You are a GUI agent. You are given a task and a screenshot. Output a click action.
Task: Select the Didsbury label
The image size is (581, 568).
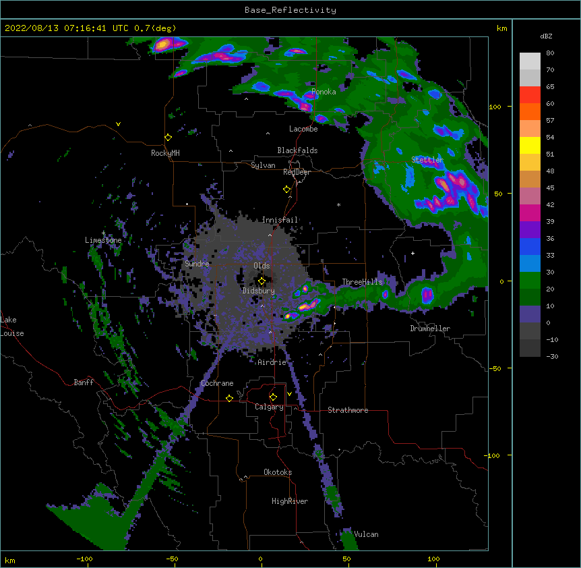tap(258, 291)
